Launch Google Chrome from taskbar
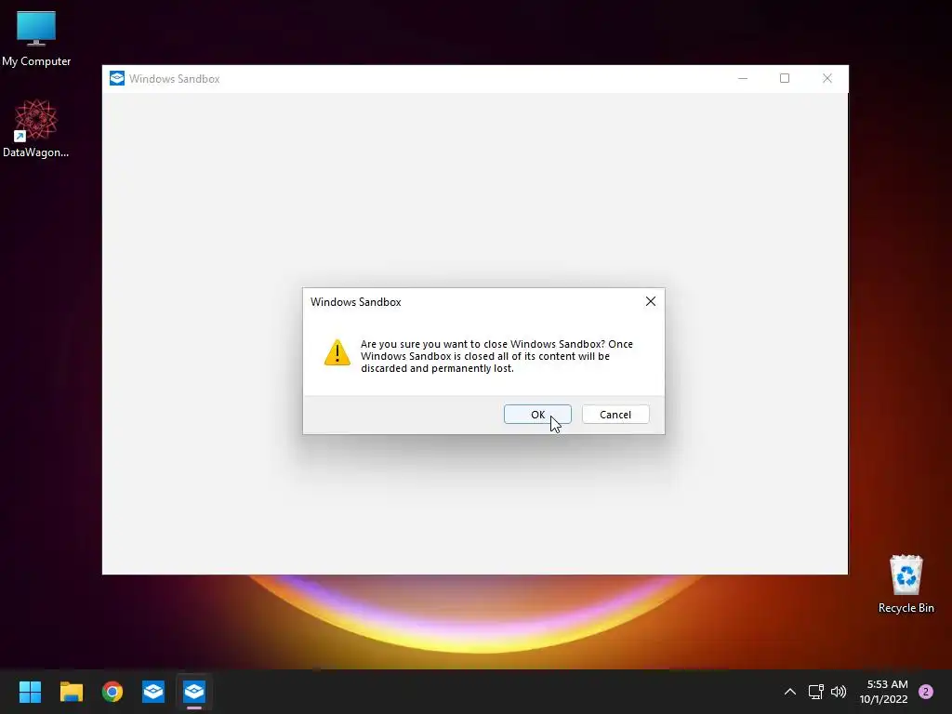The width and height of the screenshot is (952, 714). (112, 691)
